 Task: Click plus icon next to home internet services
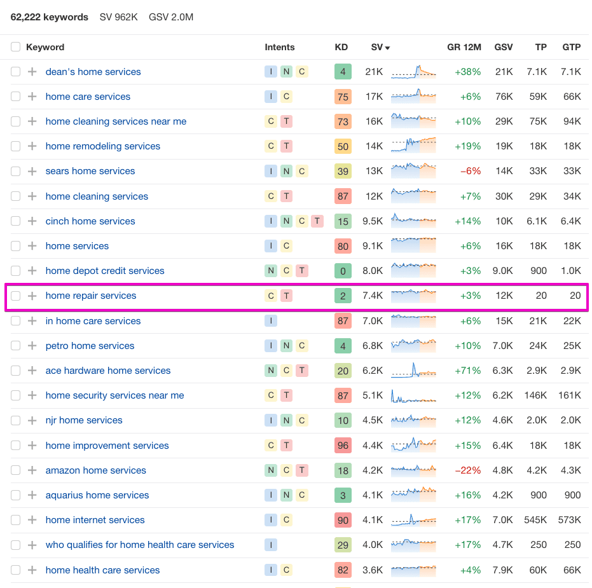tap(32, 520)
